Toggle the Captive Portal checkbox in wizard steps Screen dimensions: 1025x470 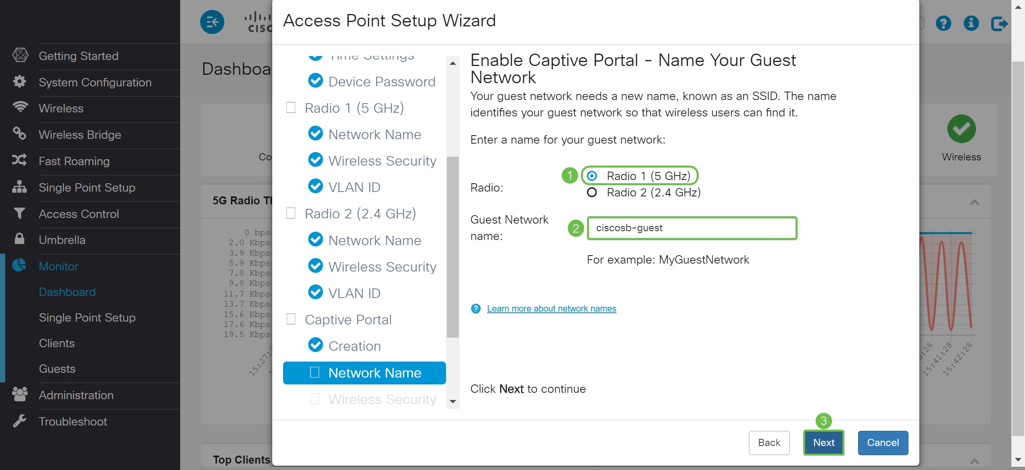click(291, 319)
